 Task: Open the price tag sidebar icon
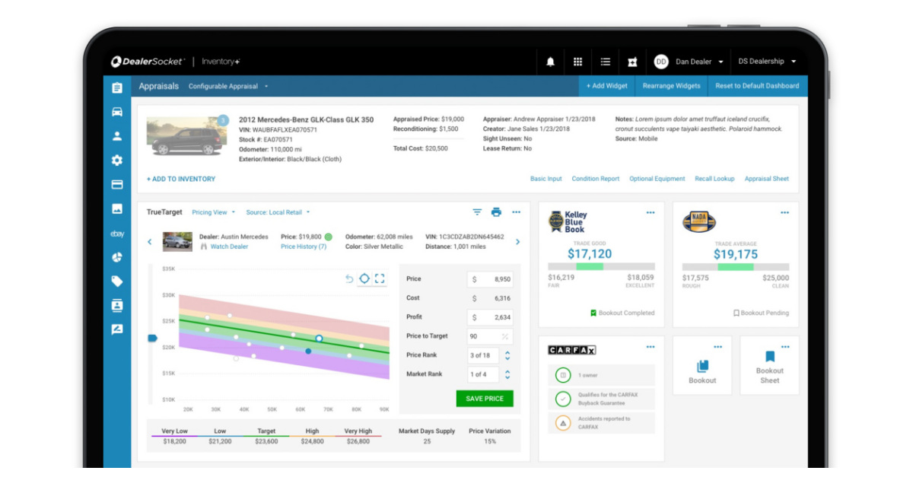click(x=116, y=281)
